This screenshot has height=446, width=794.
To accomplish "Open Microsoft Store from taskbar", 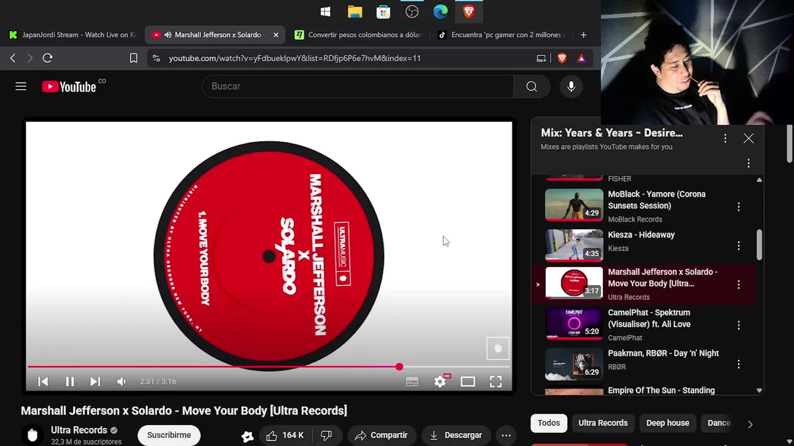I will click(383, 12).
